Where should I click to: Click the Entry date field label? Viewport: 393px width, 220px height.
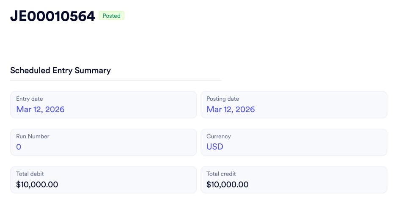click(x=29, y=99)
